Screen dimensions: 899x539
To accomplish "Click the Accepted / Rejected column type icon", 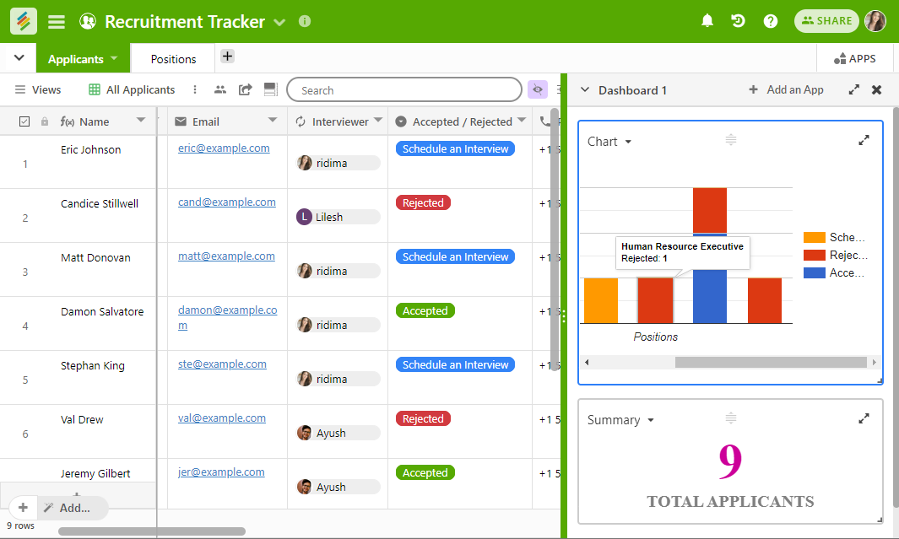I will [x=401, y=121].
